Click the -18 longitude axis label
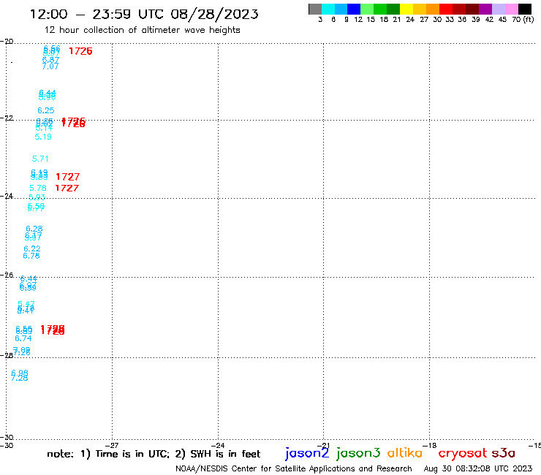This screenshot has height=475, width=541. 430,446
